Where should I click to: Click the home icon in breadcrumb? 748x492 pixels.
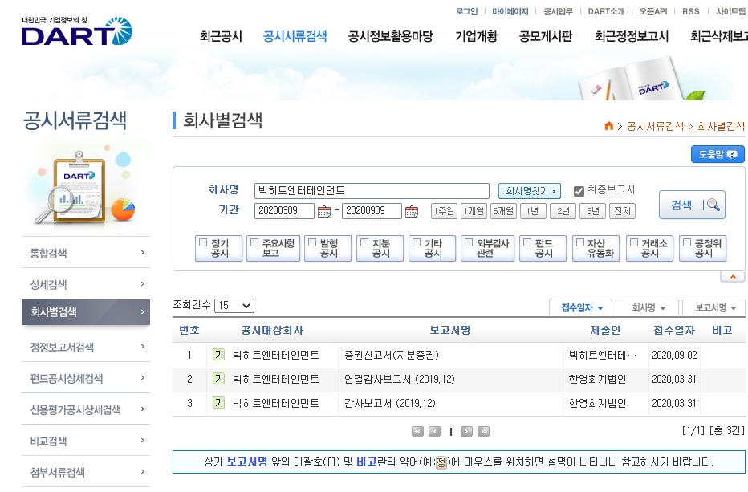608,126
